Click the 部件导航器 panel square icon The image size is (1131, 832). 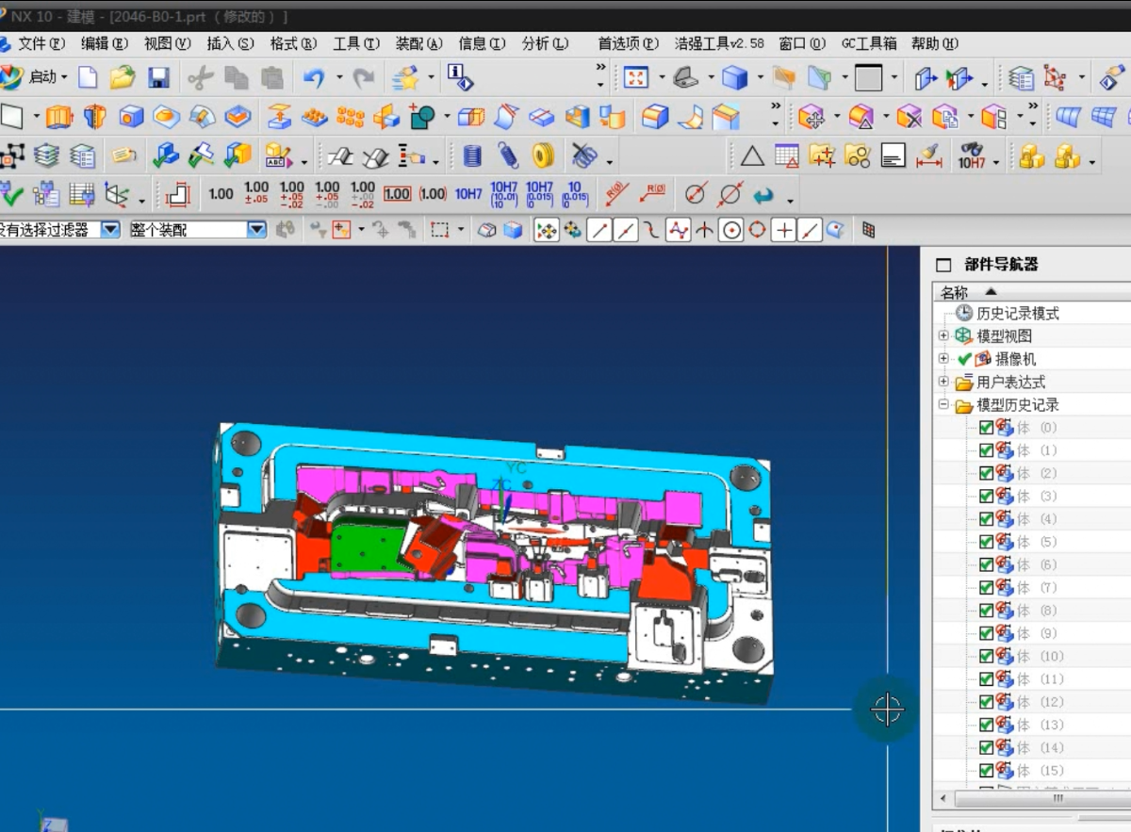click(x=943, y=265)
